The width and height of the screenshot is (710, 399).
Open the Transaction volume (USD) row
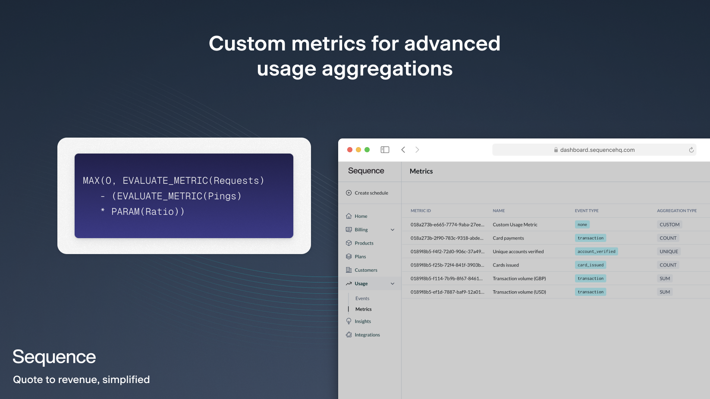(x=556, y=292)
